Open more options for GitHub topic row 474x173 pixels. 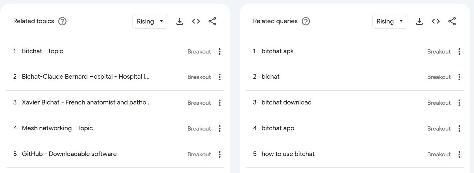[x=220, y=154]
